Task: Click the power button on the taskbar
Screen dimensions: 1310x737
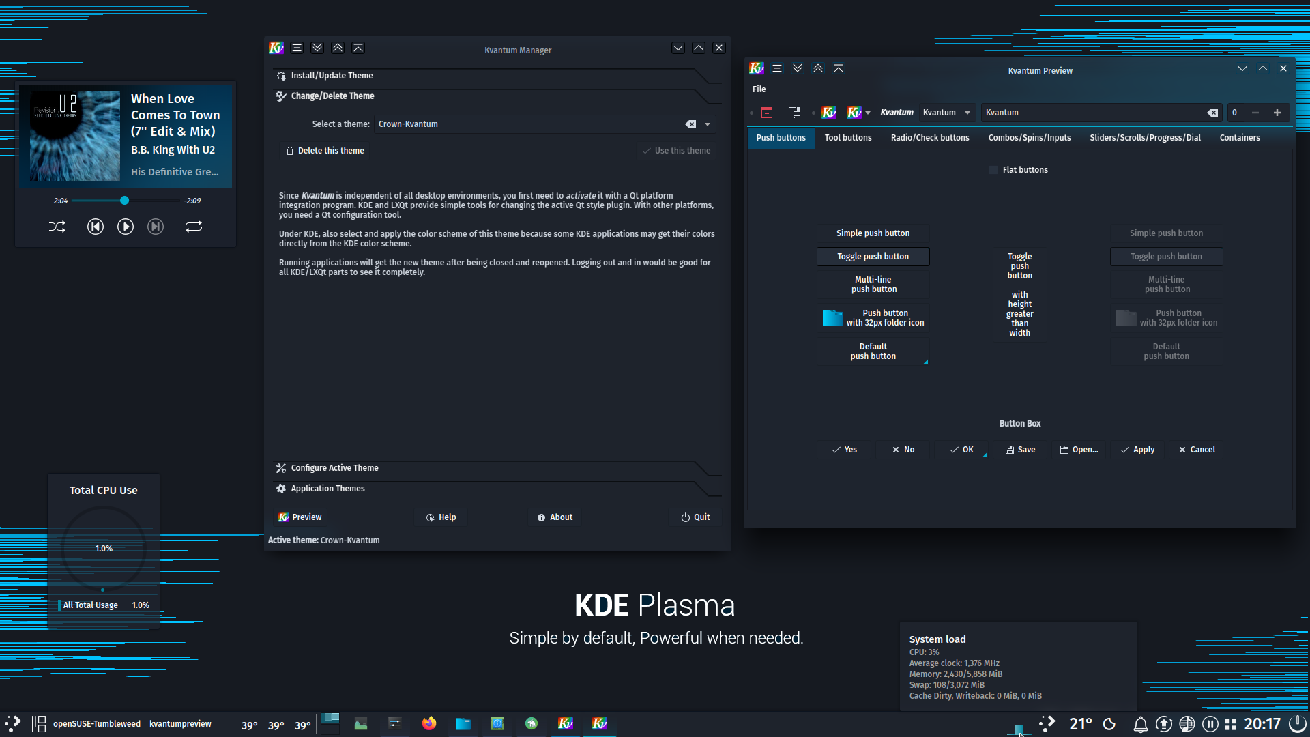Action: pos(1297,723)
